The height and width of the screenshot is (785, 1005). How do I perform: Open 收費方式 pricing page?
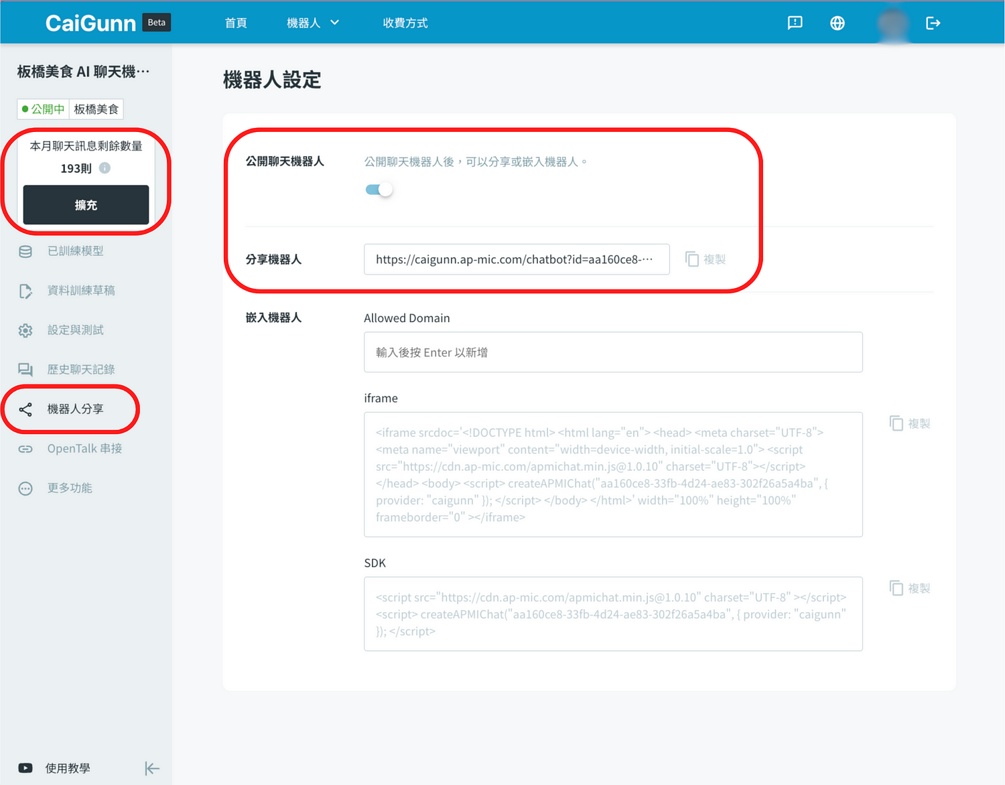[x=405, y=23]
